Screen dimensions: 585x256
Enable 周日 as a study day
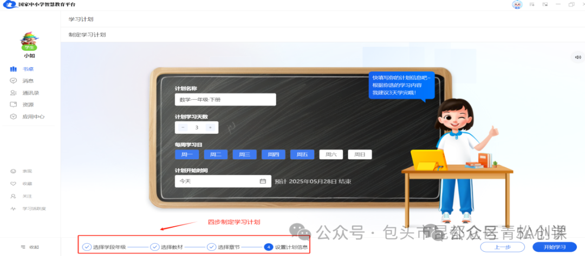pos(360,154)
